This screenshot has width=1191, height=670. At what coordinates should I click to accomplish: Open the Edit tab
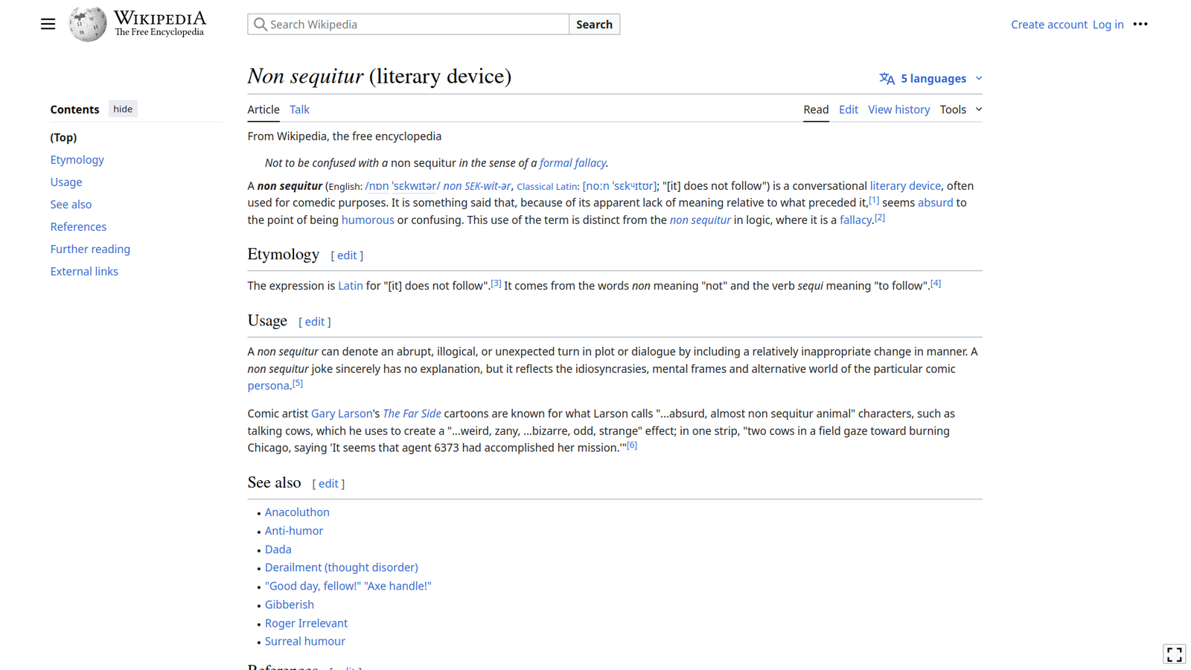click(848, 109)
